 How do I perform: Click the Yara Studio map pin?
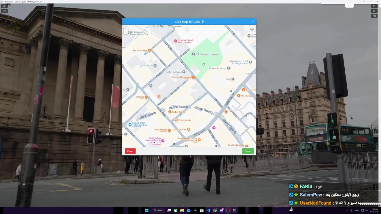155,65
